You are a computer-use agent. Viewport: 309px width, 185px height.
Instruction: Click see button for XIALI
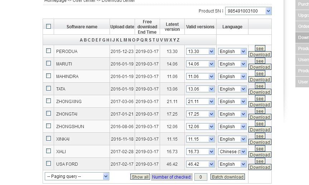coord(260,149)
